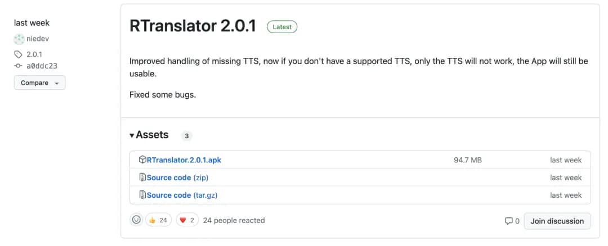Click the Latest release badge
Viewport: 608px width, 246px height.
282,26
